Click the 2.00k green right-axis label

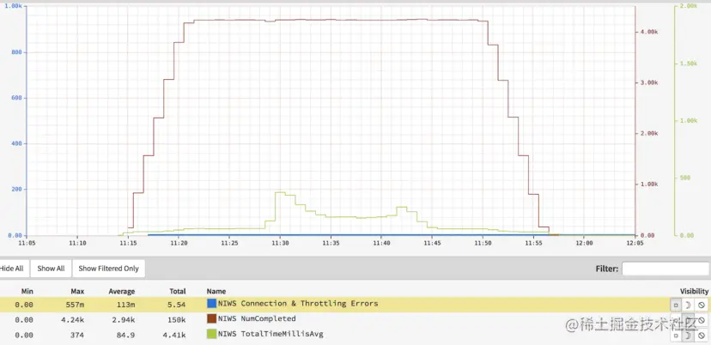(x=689, y=6)
